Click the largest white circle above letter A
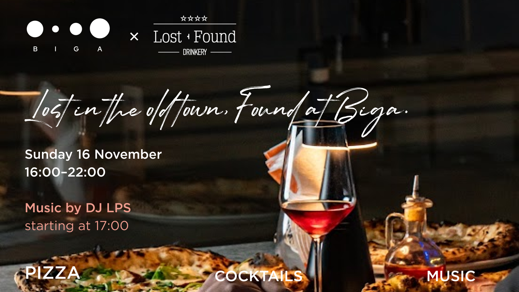Viewport: 519px width, 292px height. (100, 28)
